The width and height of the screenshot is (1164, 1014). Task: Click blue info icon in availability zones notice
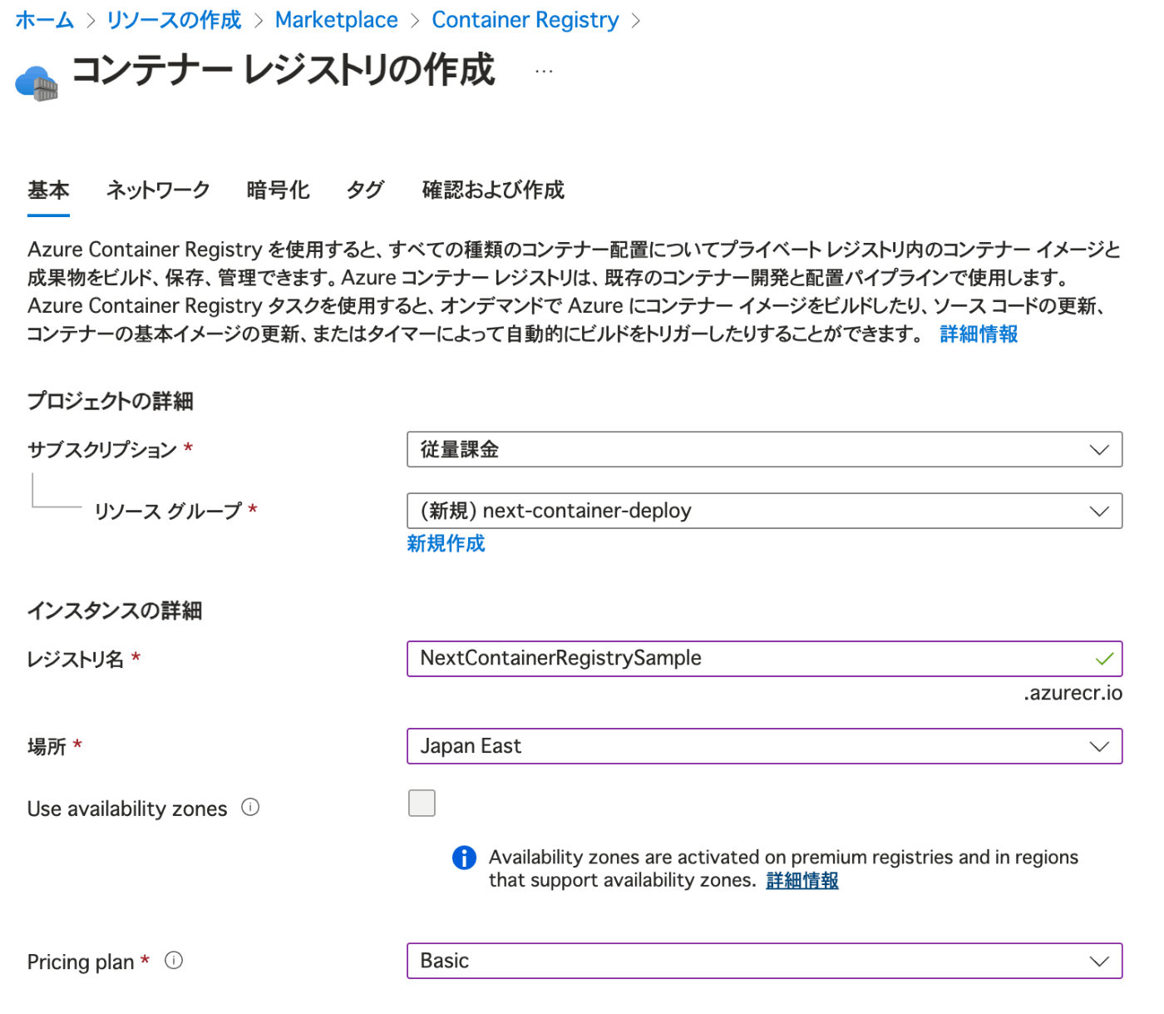tap(464, 858)
